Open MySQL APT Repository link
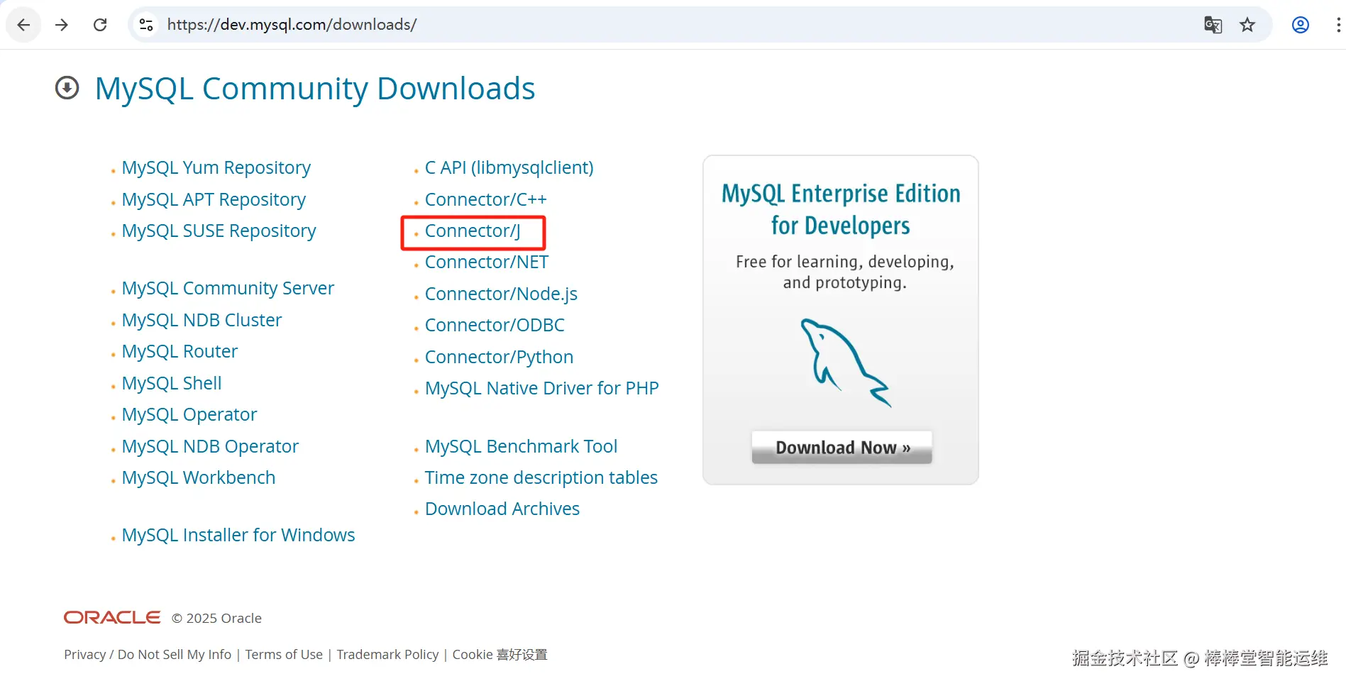1346x686 pixels. pos(214,199)
